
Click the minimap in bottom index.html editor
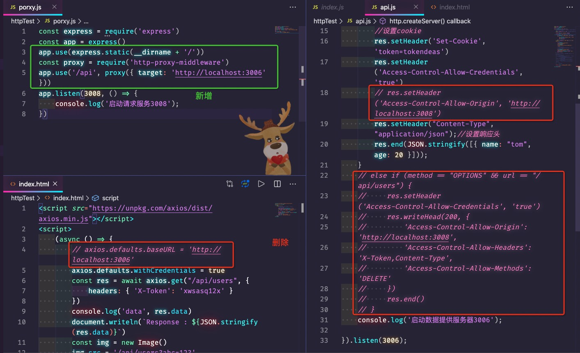tap(287, 209)
